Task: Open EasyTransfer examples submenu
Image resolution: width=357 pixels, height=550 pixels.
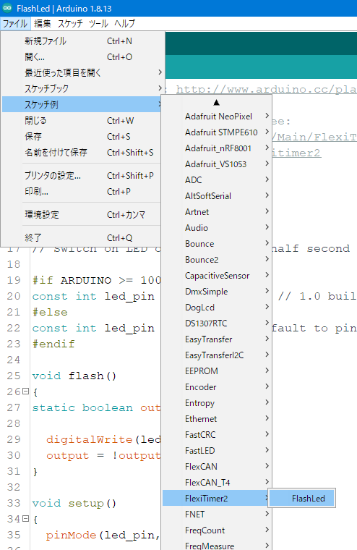Action: [x=217, y=339]
